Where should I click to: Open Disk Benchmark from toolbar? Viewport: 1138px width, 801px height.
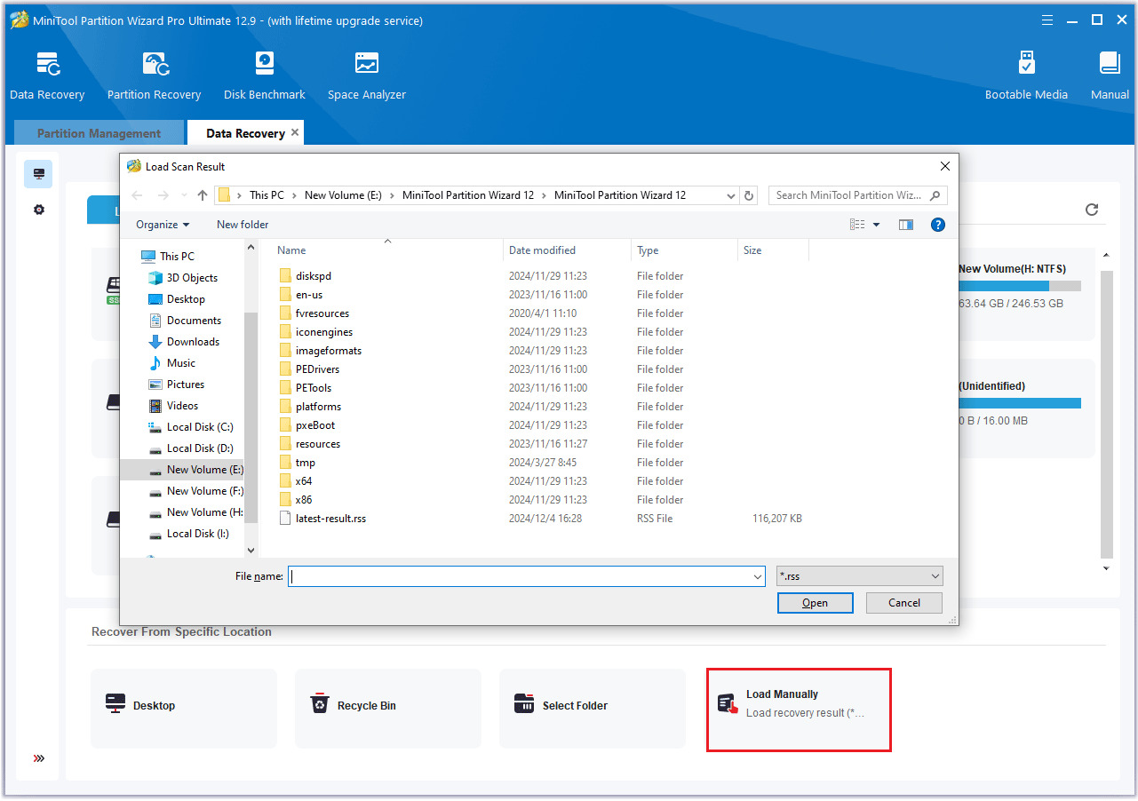point(264,75)
